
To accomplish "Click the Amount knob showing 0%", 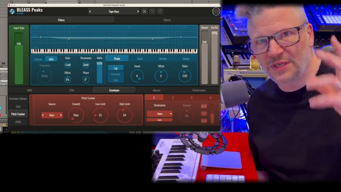I will coord(186,116).
